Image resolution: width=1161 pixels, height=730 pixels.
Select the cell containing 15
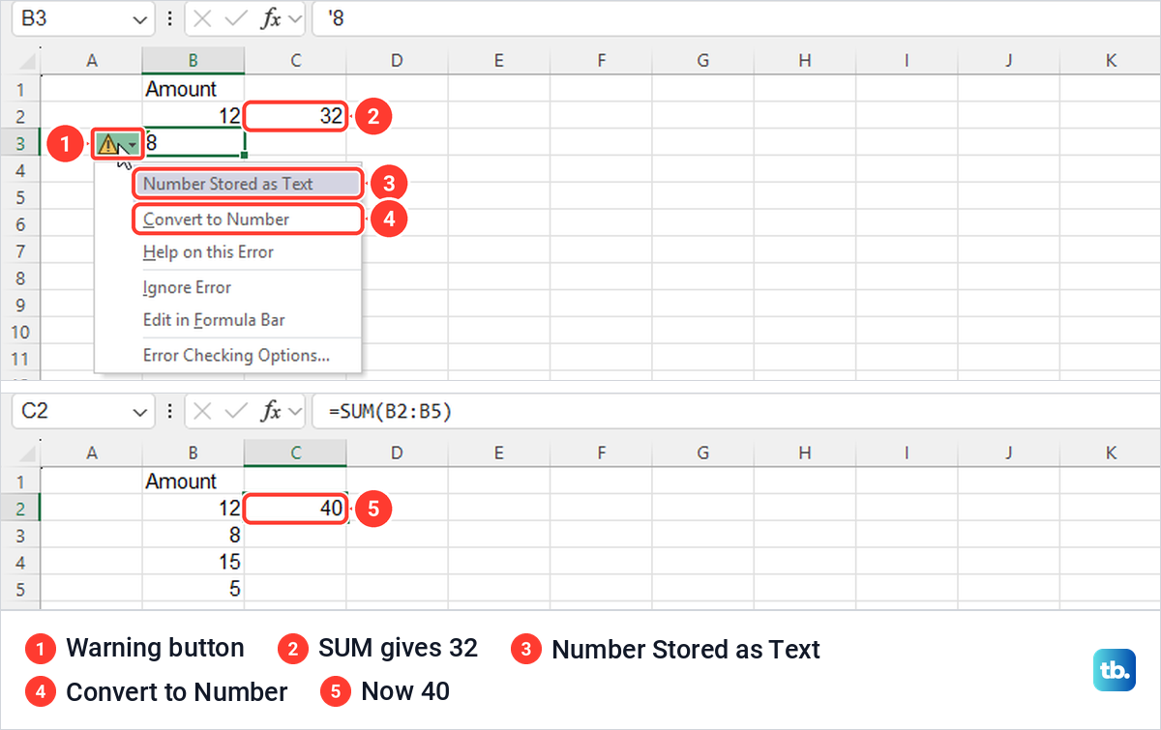click(193, 562)
